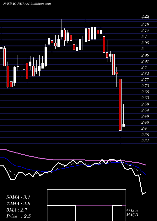The width and height of the screenshot is (157, 221).
Task: Select the final small white candle near 2.45
Action: point(124,125)
